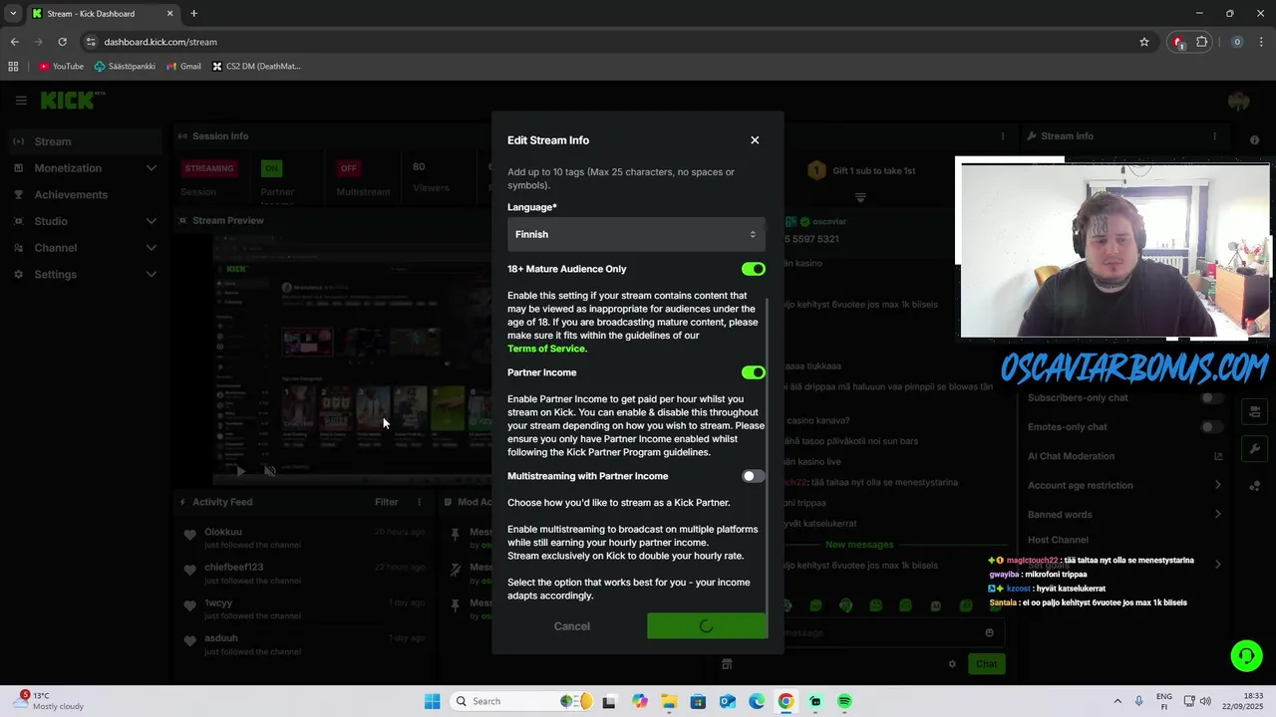Viewport: 1276px width, 717px height.
Task: Open the wrench tools side icon
Action: [1254, 449]
